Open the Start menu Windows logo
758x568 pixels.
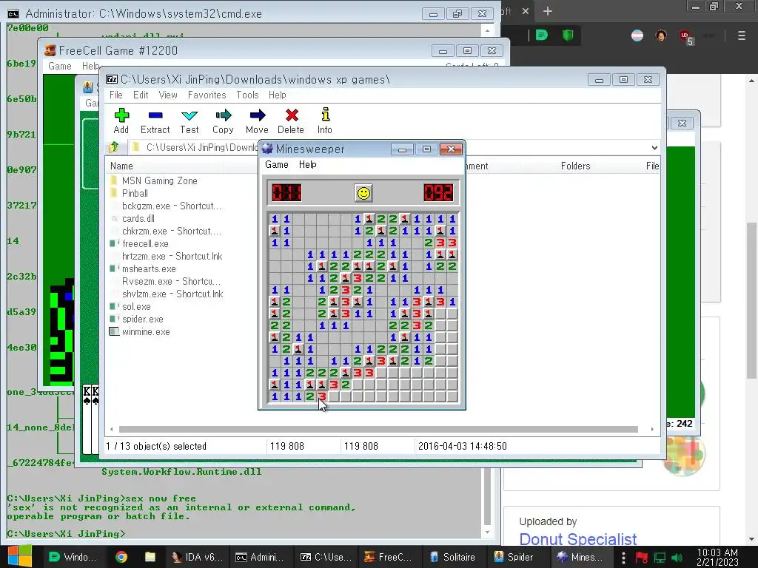click(x=19, y=557)
